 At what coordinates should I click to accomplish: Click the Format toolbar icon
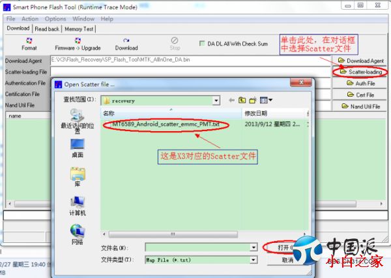coord(29,44)
